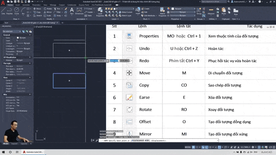Select the Line draw tool
This screenshot has height=155, width=276.
tap(3, 11)
